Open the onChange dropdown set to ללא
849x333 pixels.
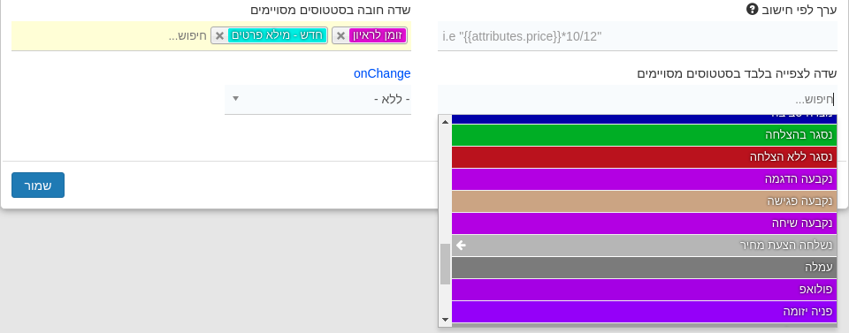point(317,100)
